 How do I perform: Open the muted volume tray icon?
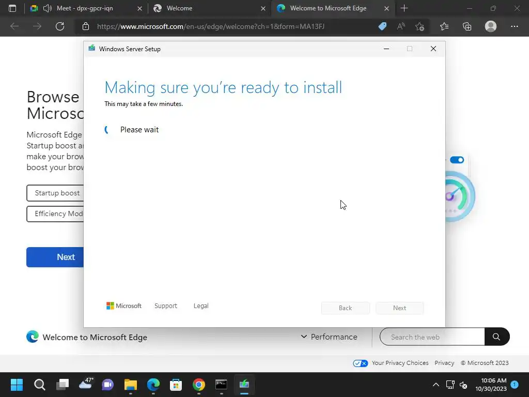point(463,385)
